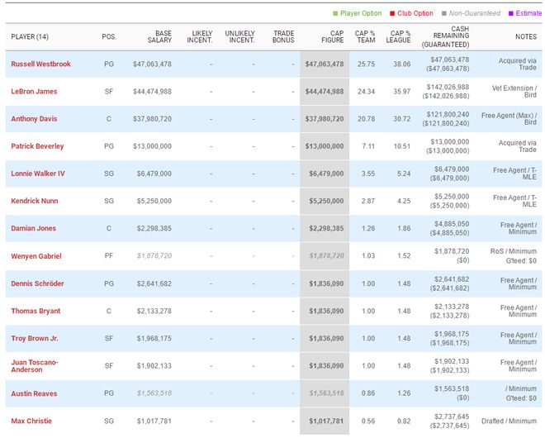The height and width of the screenshot is (438, 545).
Task: Open Anthony Davis contract details
Action: point(34,119)
